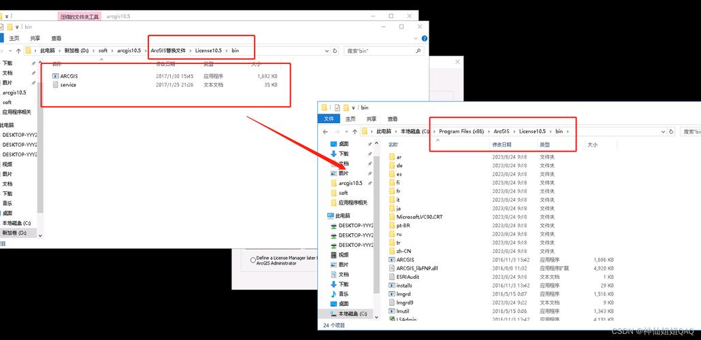
Task: Select the service text document icon
Action: coord(55,84)
